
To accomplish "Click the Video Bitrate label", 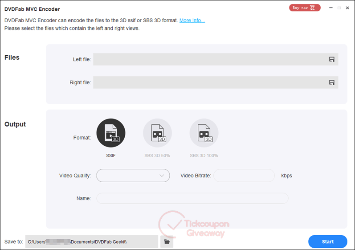I will click(196, 176).
